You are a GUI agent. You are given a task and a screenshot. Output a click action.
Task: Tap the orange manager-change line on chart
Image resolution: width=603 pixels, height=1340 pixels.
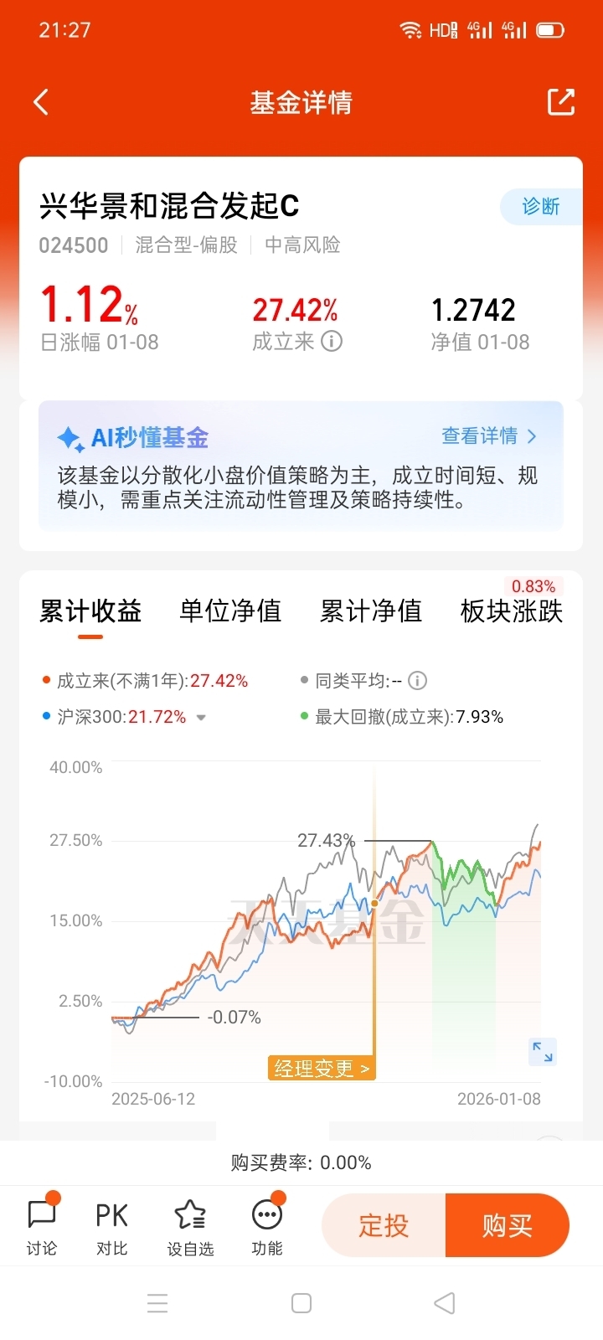pyautogui.click(x=374, y=921)
